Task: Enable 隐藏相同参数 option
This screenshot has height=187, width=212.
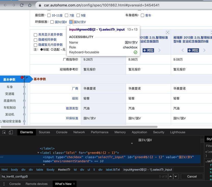Action: click(x=35, y=40)
